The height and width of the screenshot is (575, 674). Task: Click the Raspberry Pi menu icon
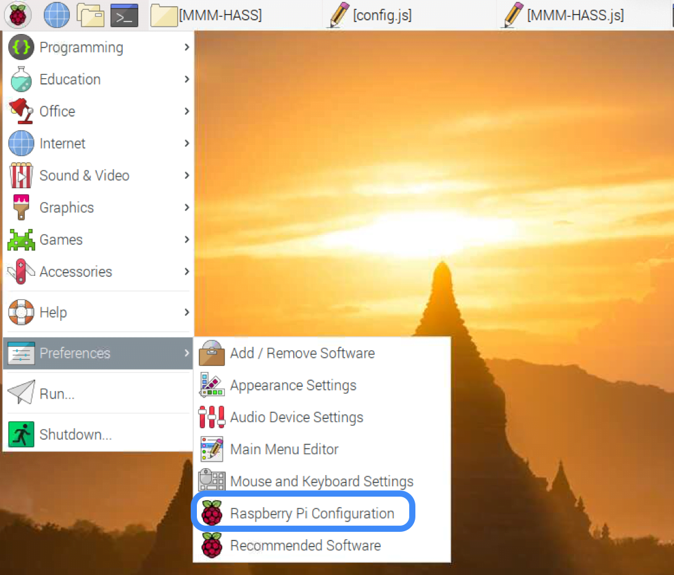[18, 15]
